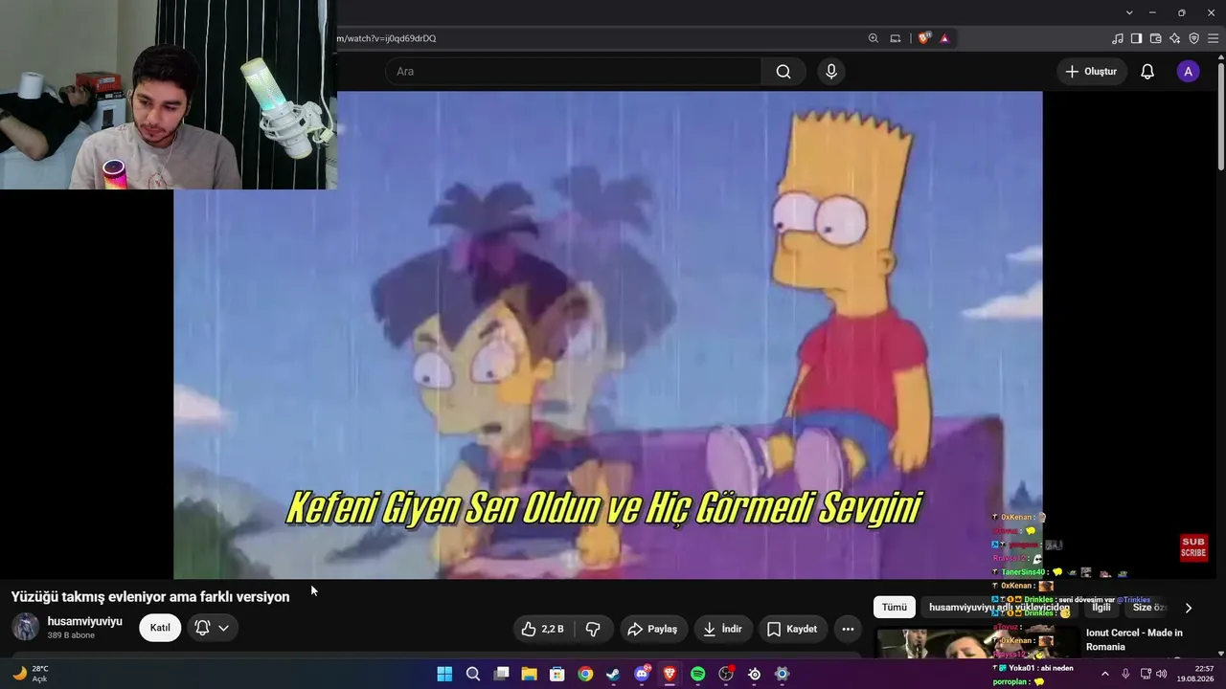This screenshot has height=689, width=1226.
Task: Join the channel with Katıl button
Action: pos(160,628)
